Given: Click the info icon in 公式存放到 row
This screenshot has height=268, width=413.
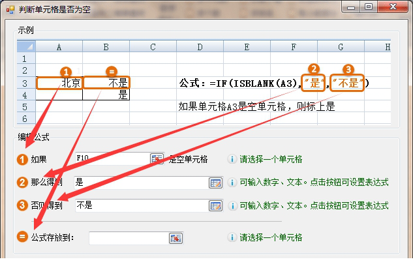Looking at the screenshot, I should 232,237.
